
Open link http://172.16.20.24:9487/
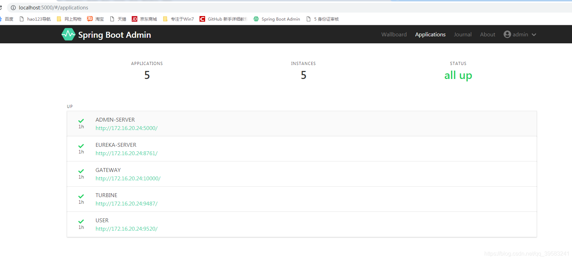126,203
